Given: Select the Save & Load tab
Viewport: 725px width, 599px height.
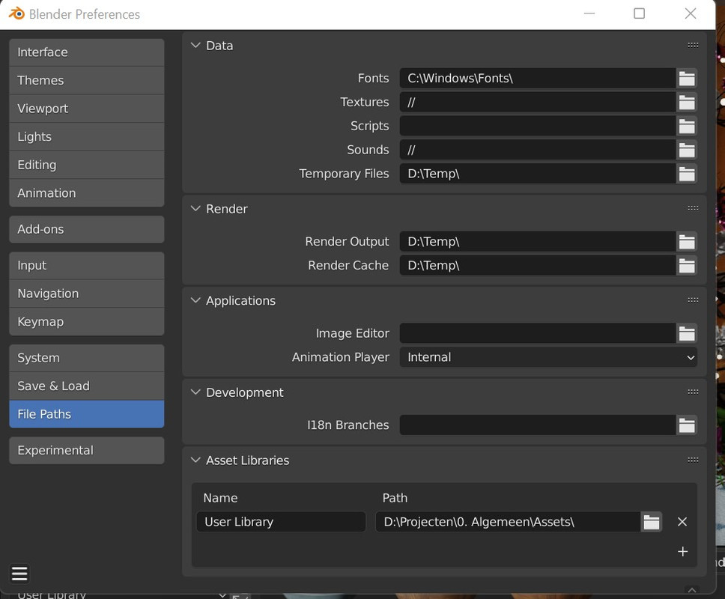Looking at the screenshot, I should (x=86, y=386).
